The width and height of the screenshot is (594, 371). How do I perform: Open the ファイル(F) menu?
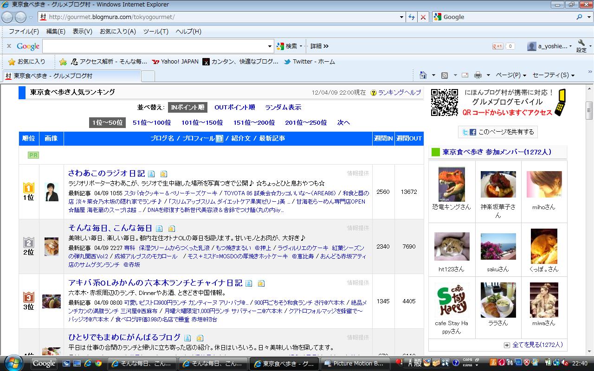(24, 32)
